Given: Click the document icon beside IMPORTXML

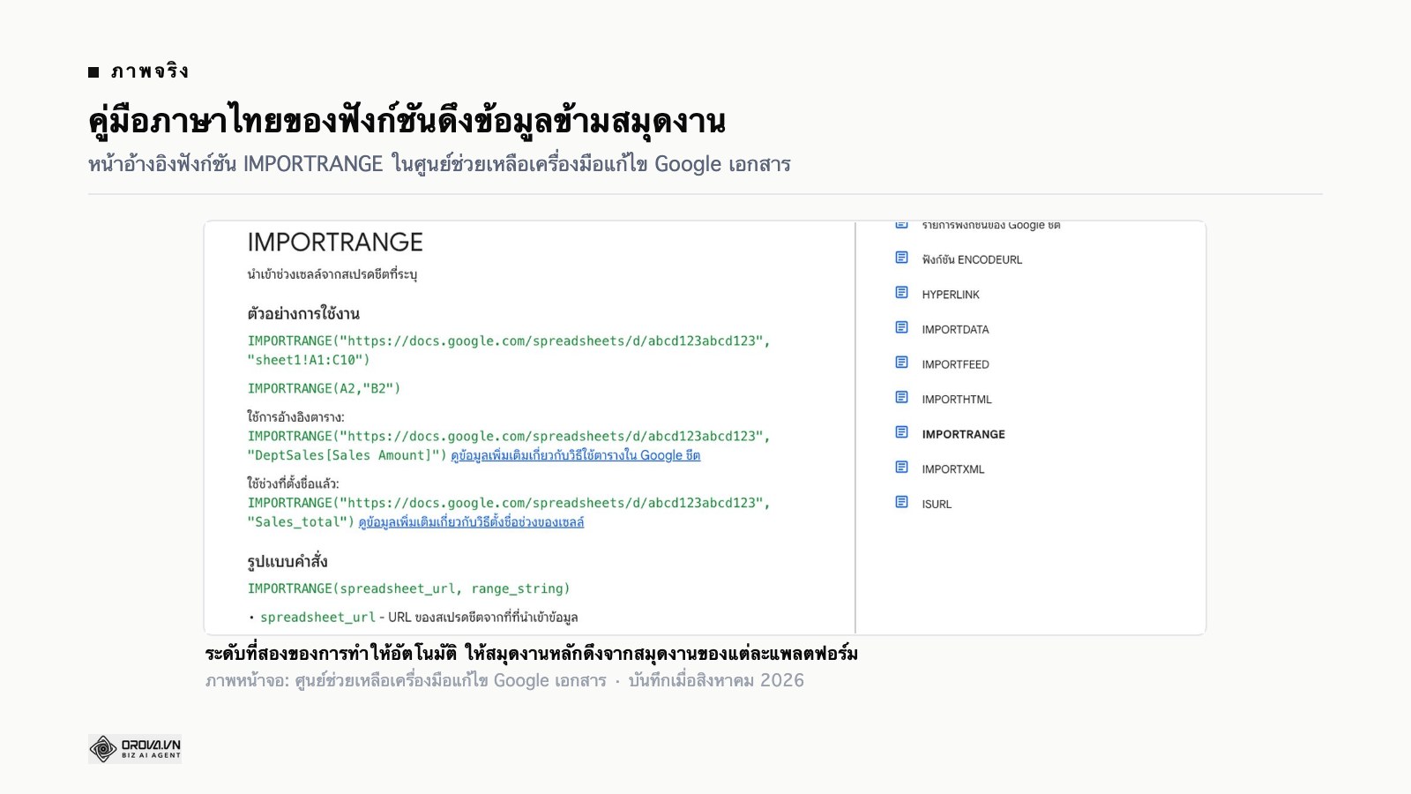Looking at the screenshot, I should tap(901, 467).
